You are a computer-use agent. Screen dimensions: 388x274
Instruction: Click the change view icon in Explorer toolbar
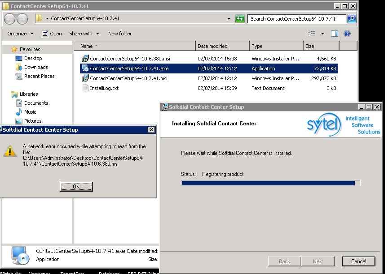pyautogui.click(x=311, y=33)
